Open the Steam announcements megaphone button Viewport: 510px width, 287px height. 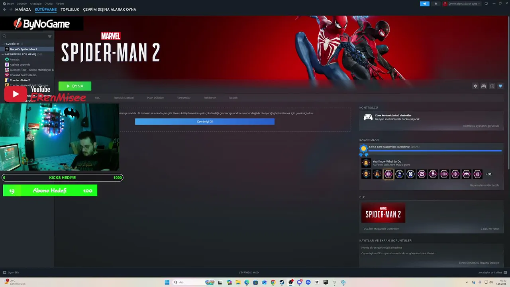point(425,4)
